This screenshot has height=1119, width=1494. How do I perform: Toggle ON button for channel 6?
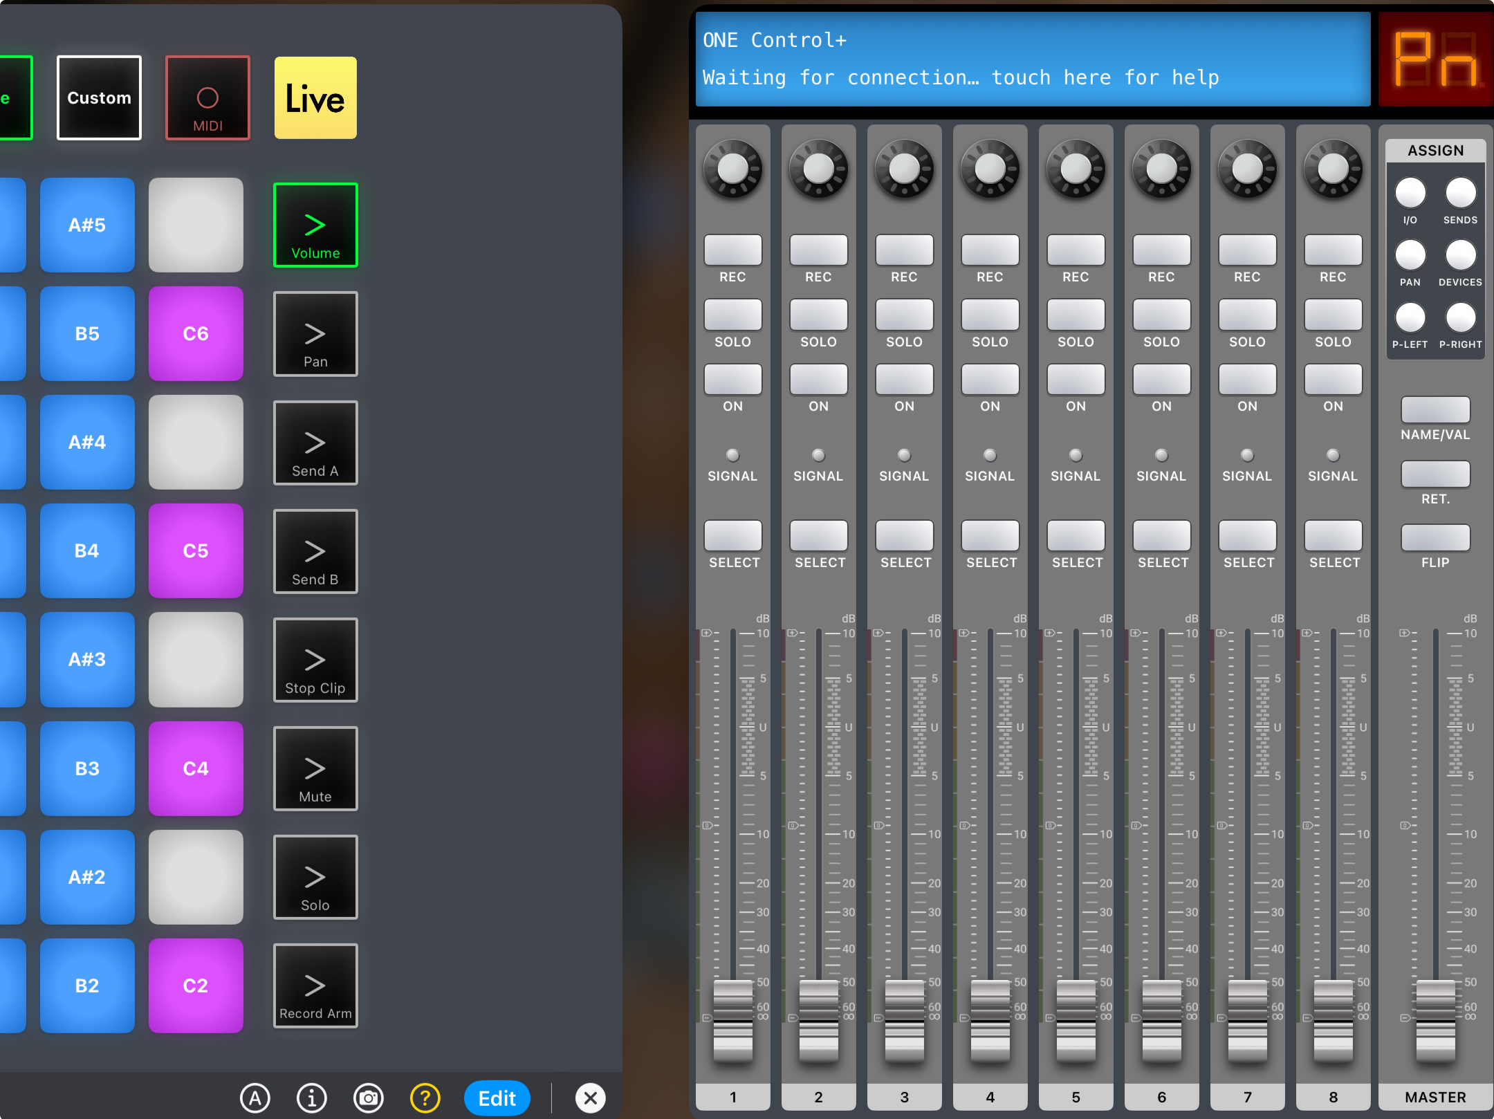point(1162,379)
